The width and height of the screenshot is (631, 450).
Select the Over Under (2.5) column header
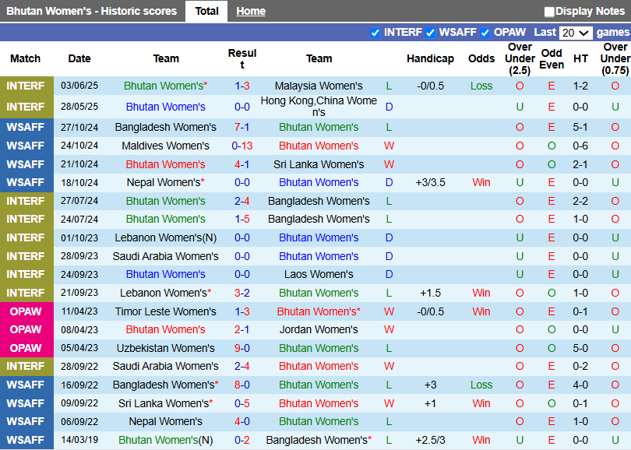tap(520, 58)
